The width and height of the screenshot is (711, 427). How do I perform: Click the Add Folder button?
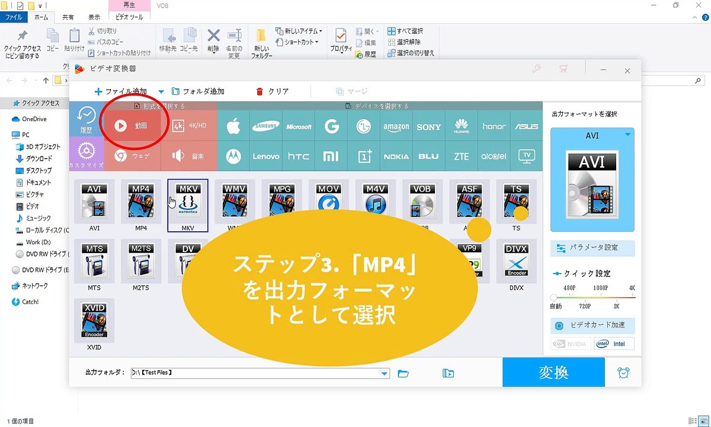coord(198,91)
